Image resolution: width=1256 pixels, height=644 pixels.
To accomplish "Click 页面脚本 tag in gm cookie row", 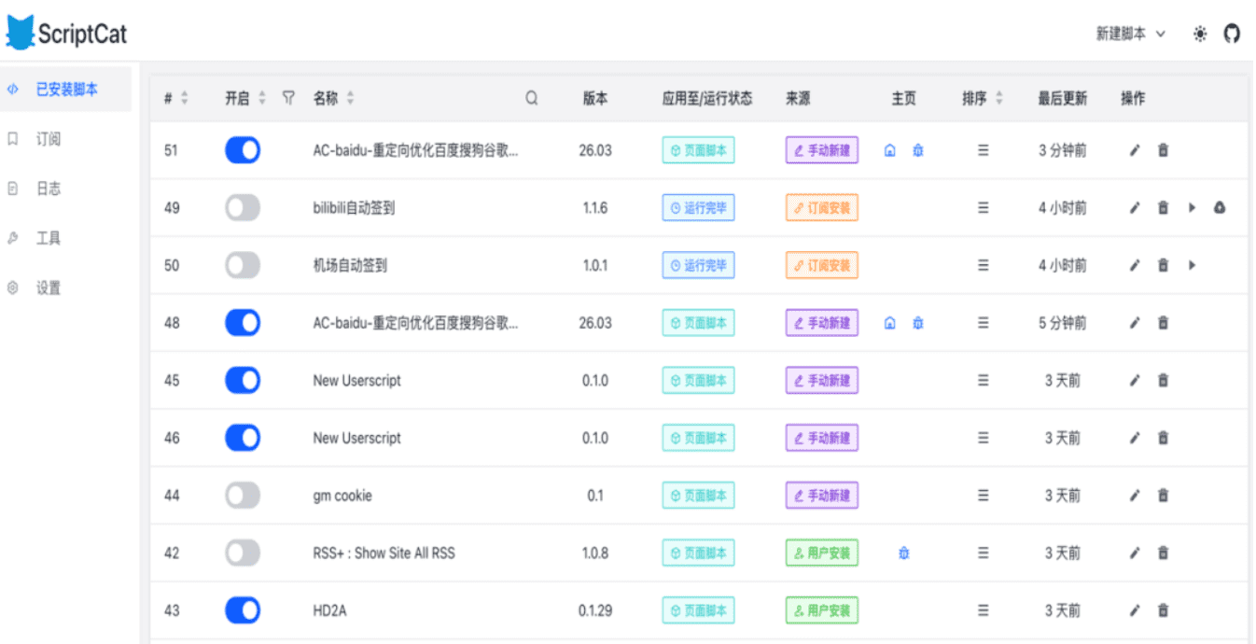I will pyautogui.click(x=699, y=496).
